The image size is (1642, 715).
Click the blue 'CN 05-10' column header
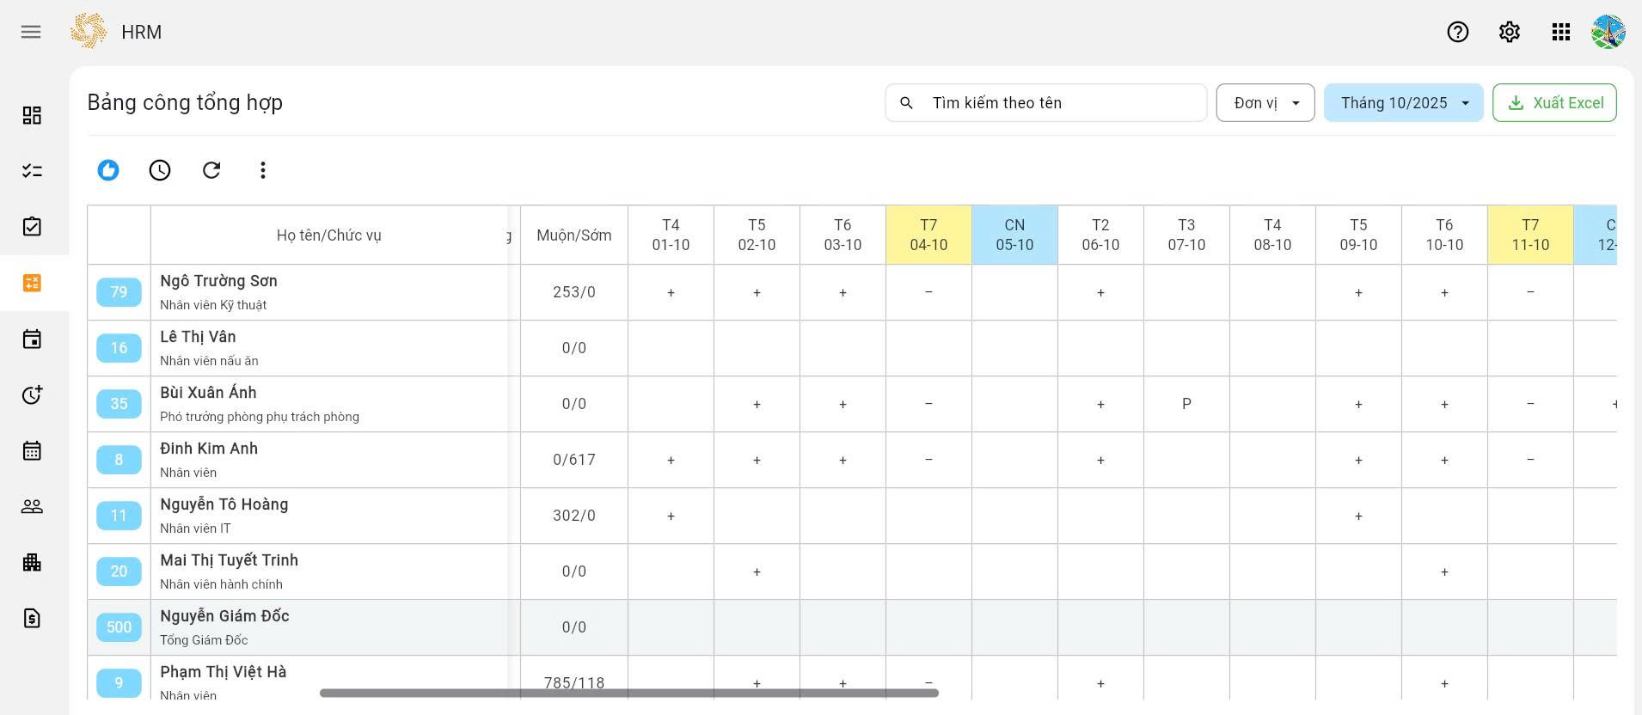pos(1014,235)
